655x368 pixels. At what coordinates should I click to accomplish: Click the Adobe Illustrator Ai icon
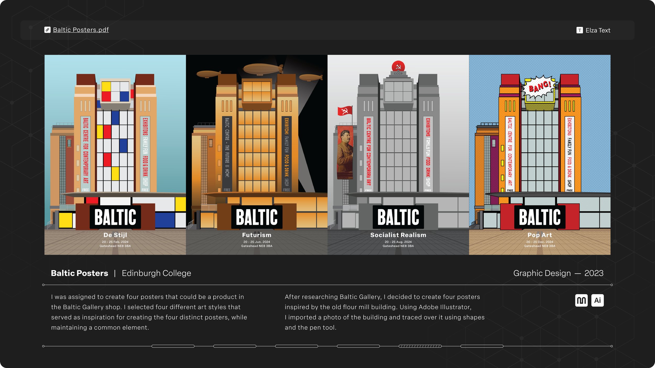coord(598,300)
